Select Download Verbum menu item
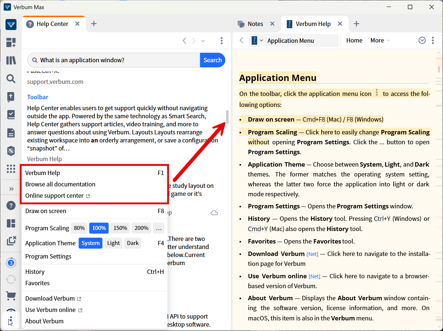The width and height of the screenshot is (443, 331). (x=94, y=298)
